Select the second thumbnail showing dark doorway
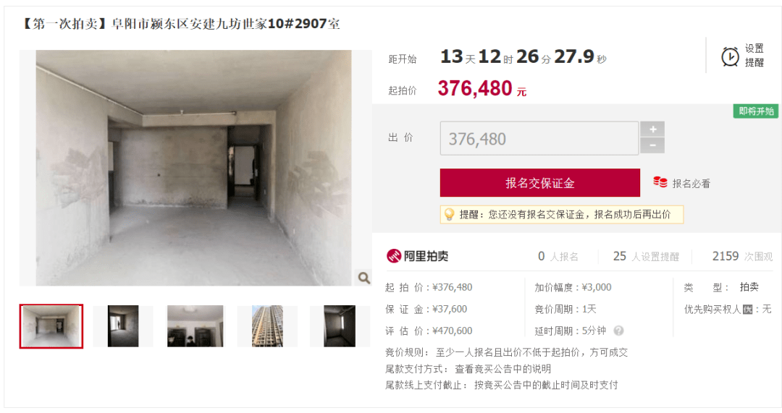 pyautogui.click(x=123, y=326)
